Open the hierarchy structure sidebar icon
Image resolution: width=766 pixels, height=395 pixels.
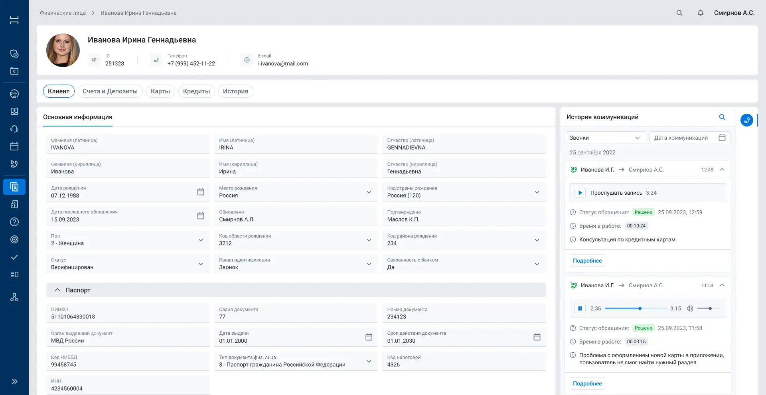(x=14, y=297)
